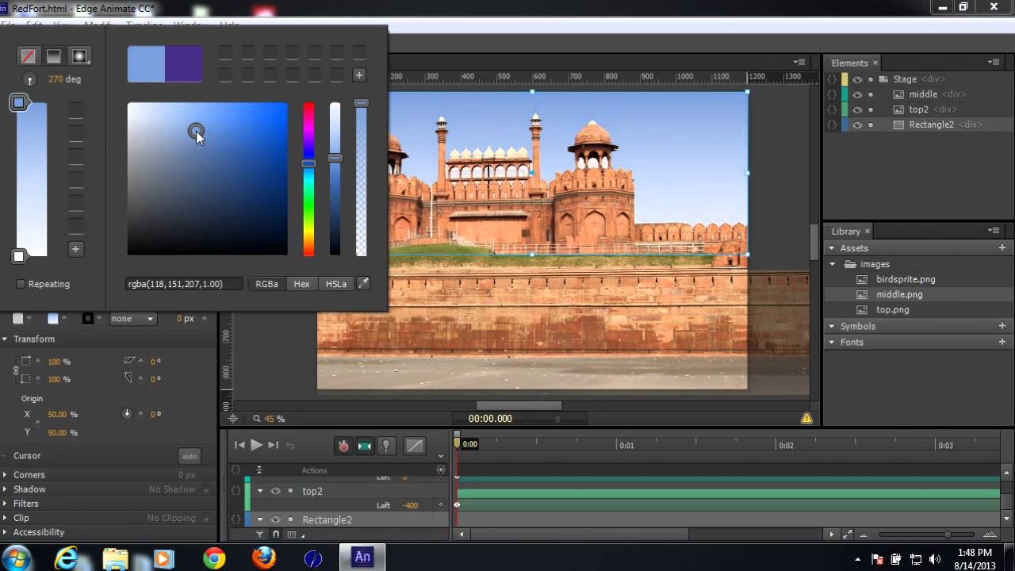The image size is (1015, 571).
Task: Select birdsprite.png in the Library
Action: [906, 279]
